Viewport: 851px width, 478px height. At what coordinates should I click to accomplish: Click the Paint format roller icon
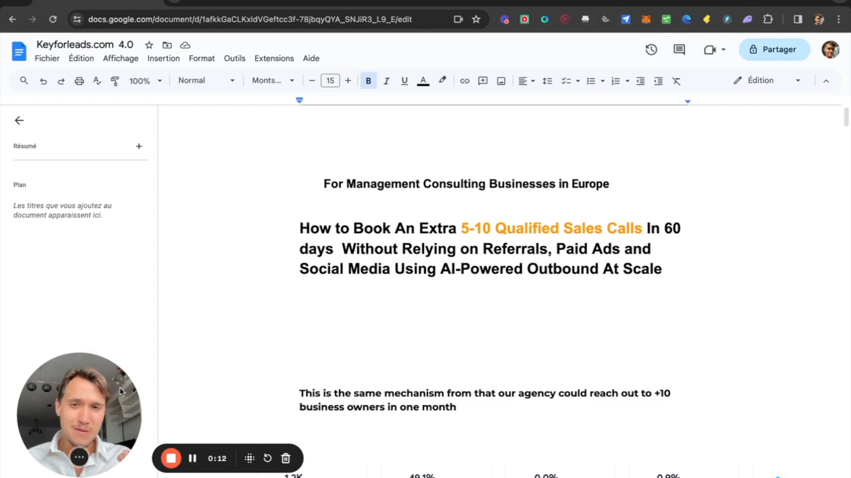[115, 81]
